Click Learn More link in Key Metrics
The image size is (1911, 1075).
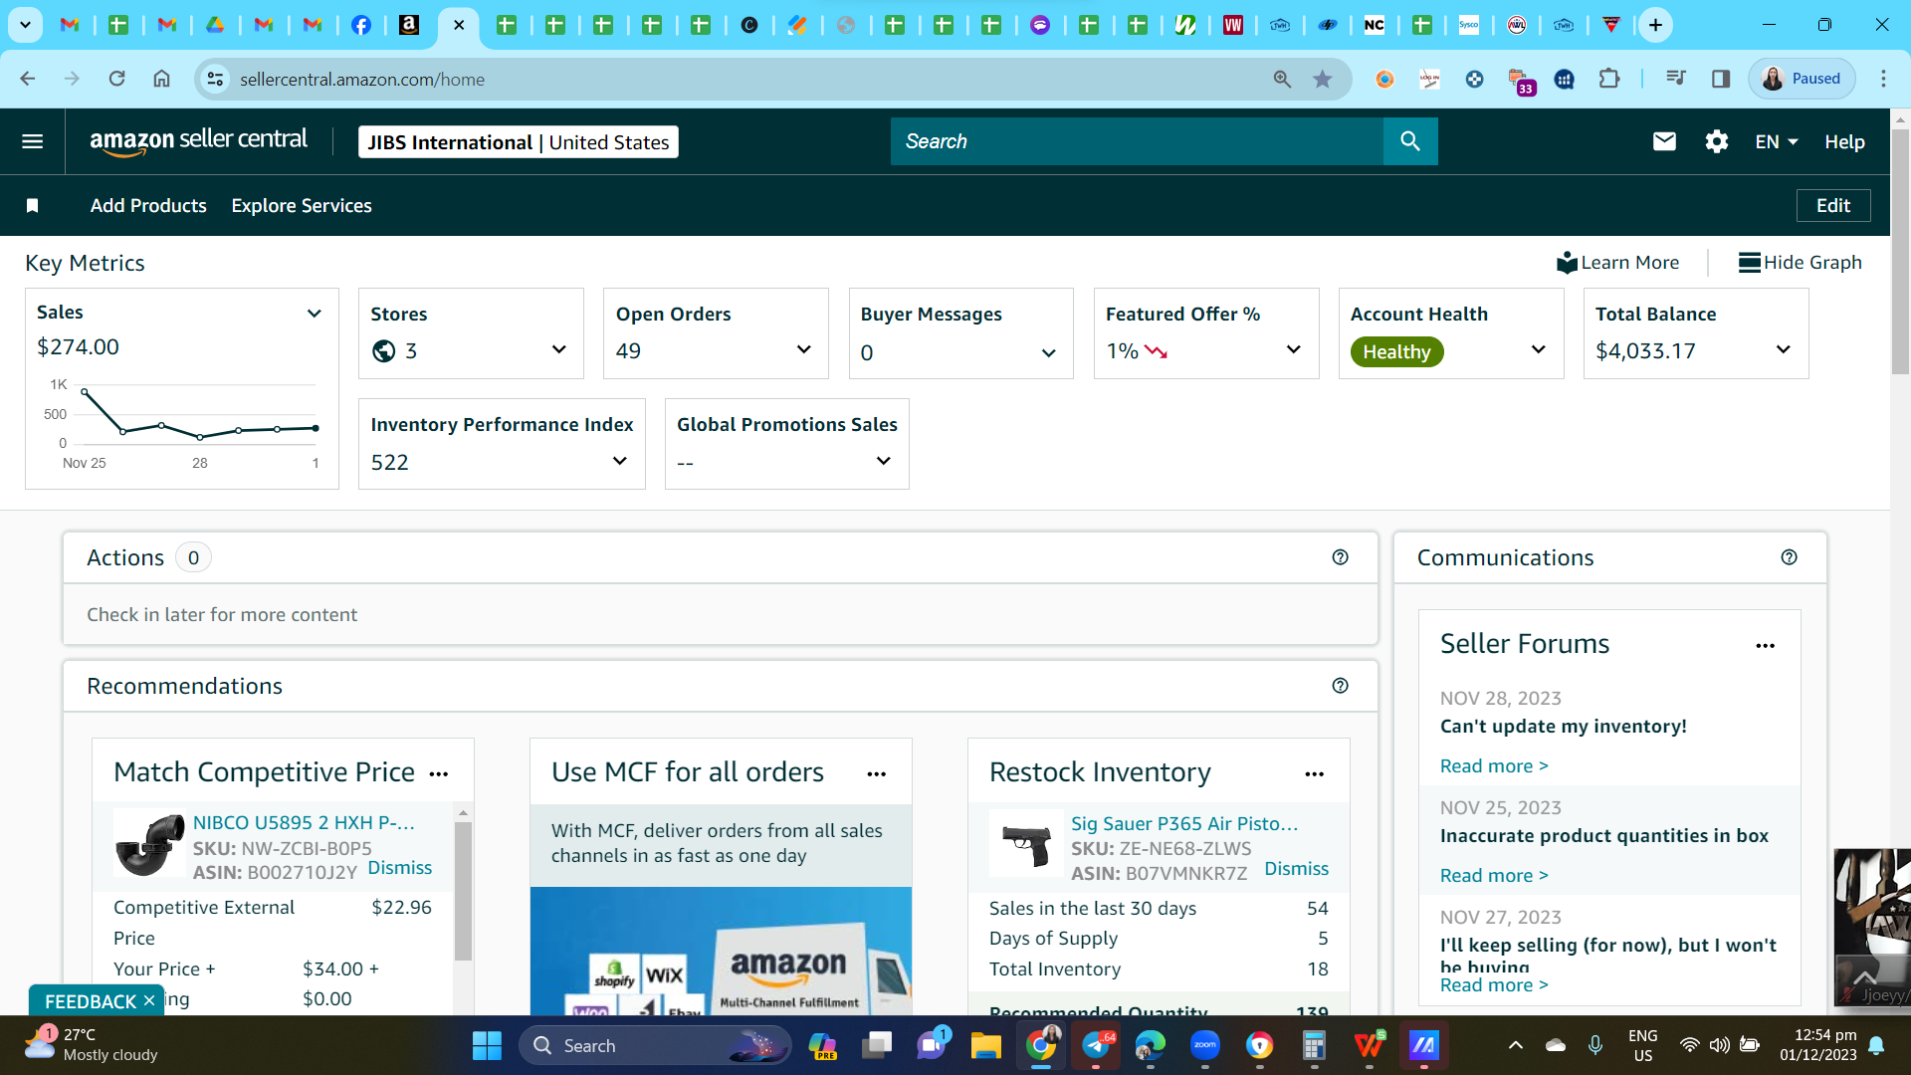[1618, 263]
